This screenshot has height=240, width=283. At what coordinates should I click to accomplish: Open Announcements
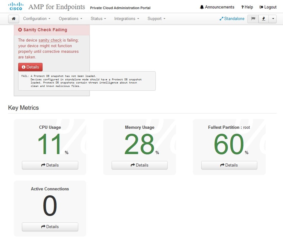217,7
